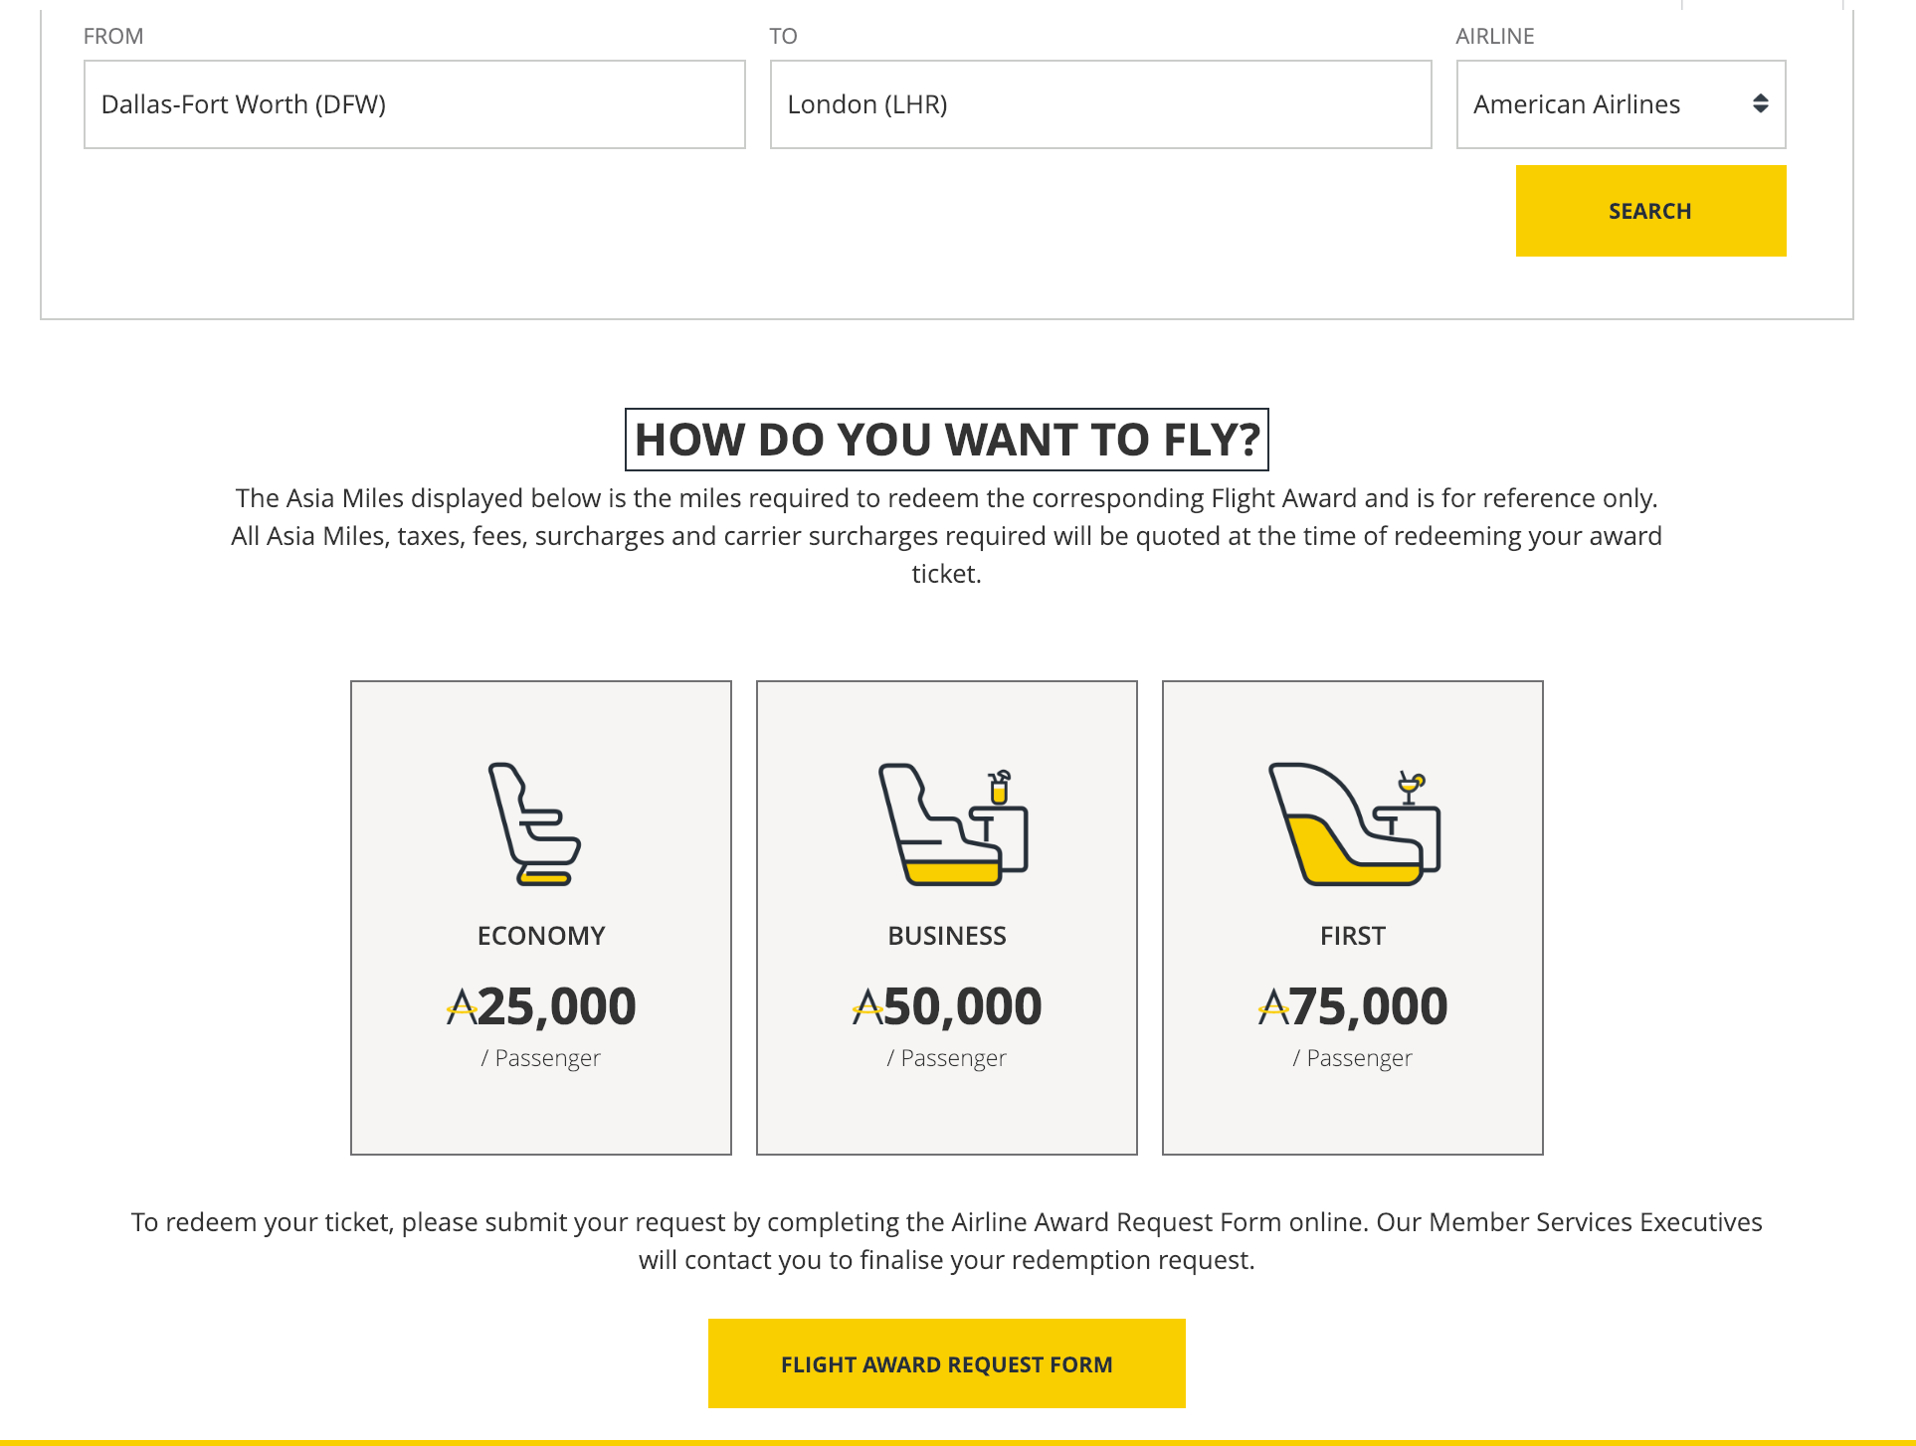Click the "How do you want to fly?" heading

click(x=946, y=440)
